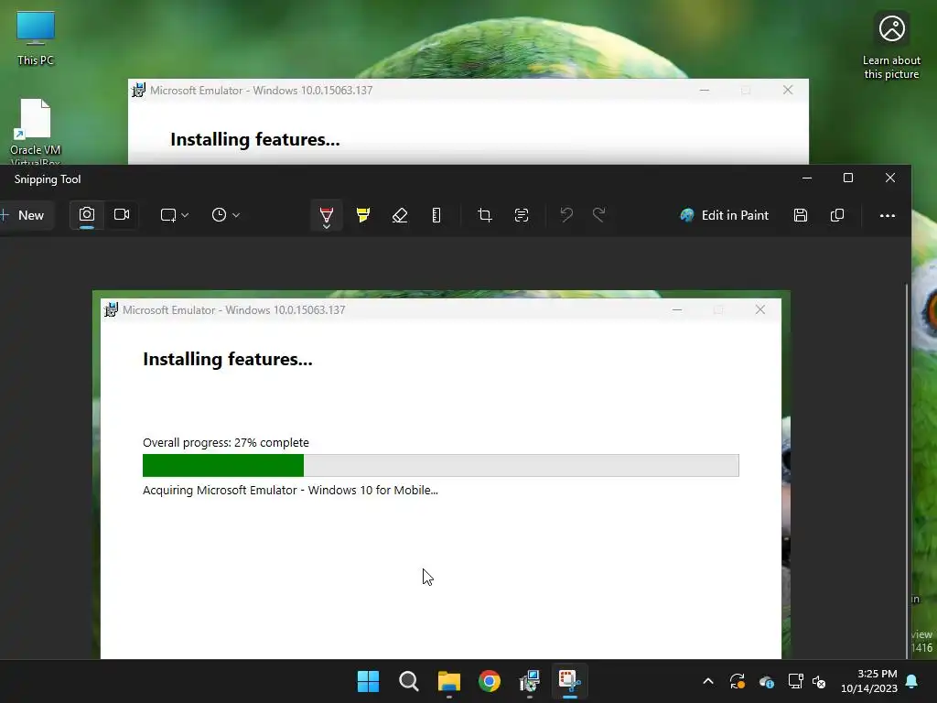Open the snipping shape mode dropdown
937x703 pixels.
[174, 215]
